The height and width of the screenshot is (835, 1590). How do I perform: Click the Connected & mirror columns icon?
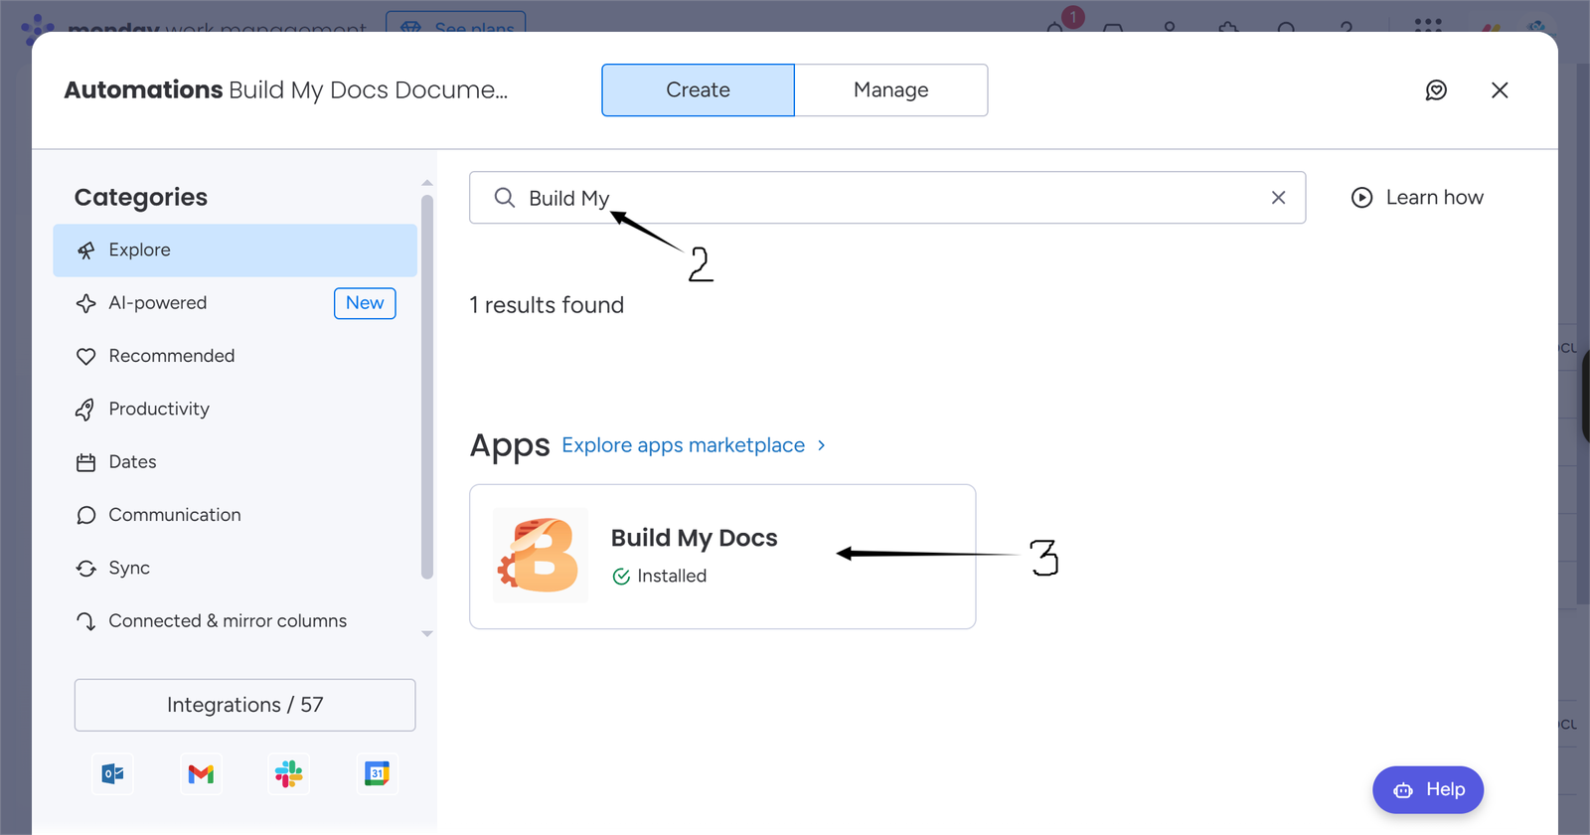click(x=86, y=621)
